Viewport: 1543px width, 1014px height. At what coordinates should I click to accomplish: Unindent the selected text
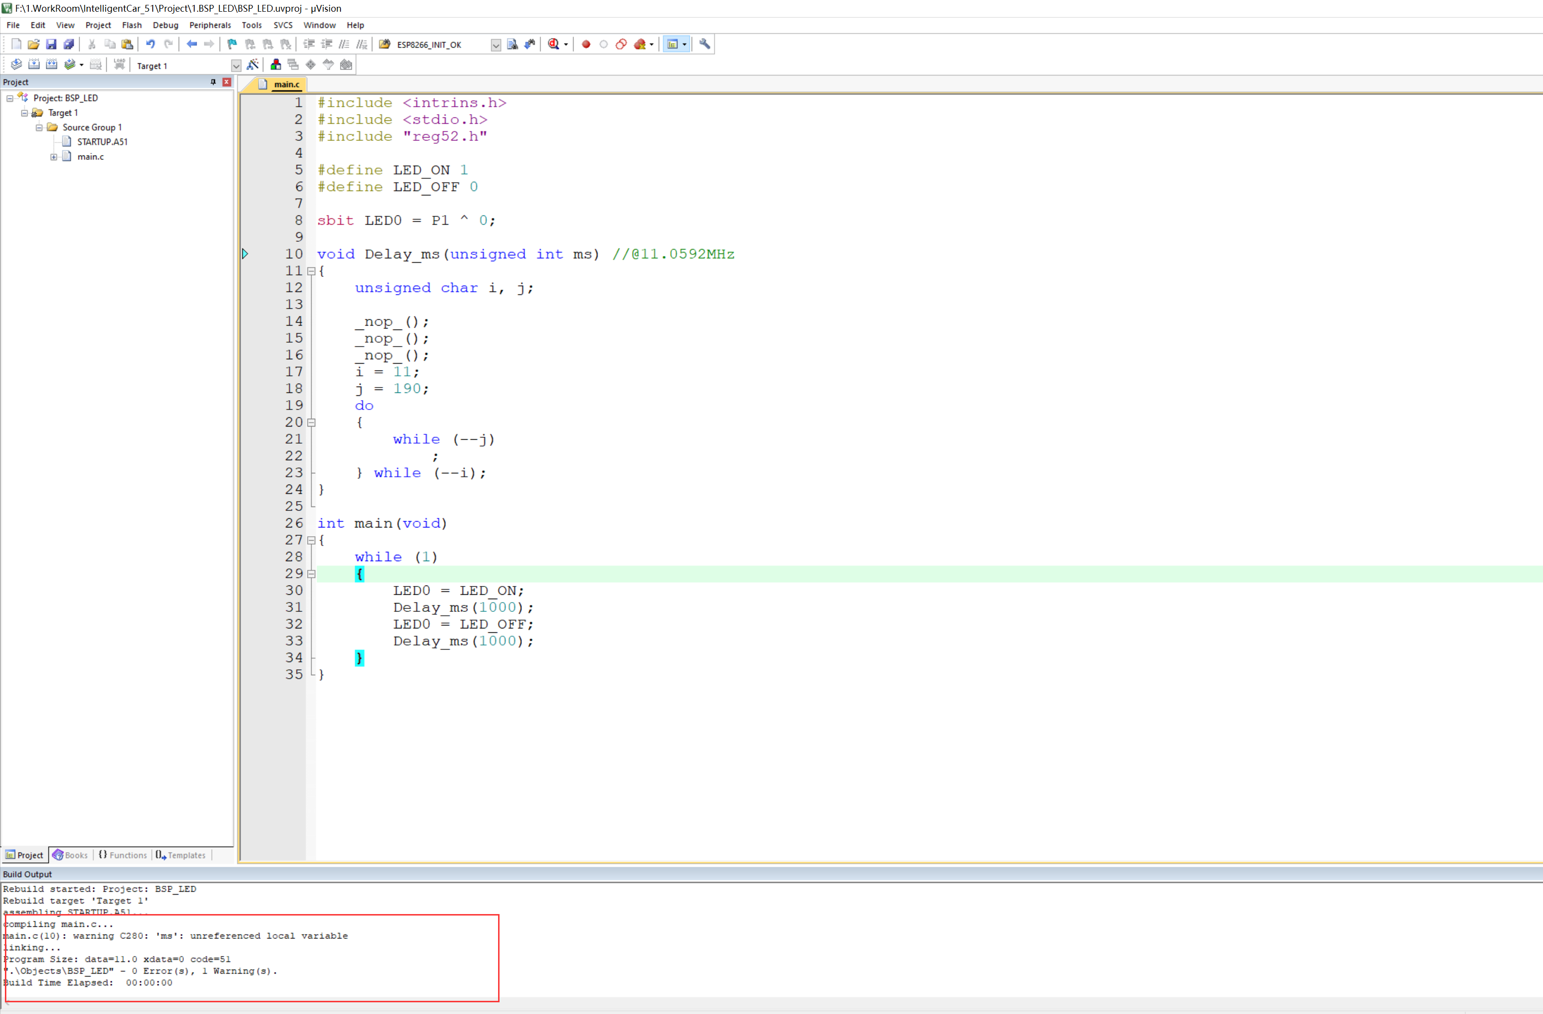pyautogui.click(x=327, y=44)
